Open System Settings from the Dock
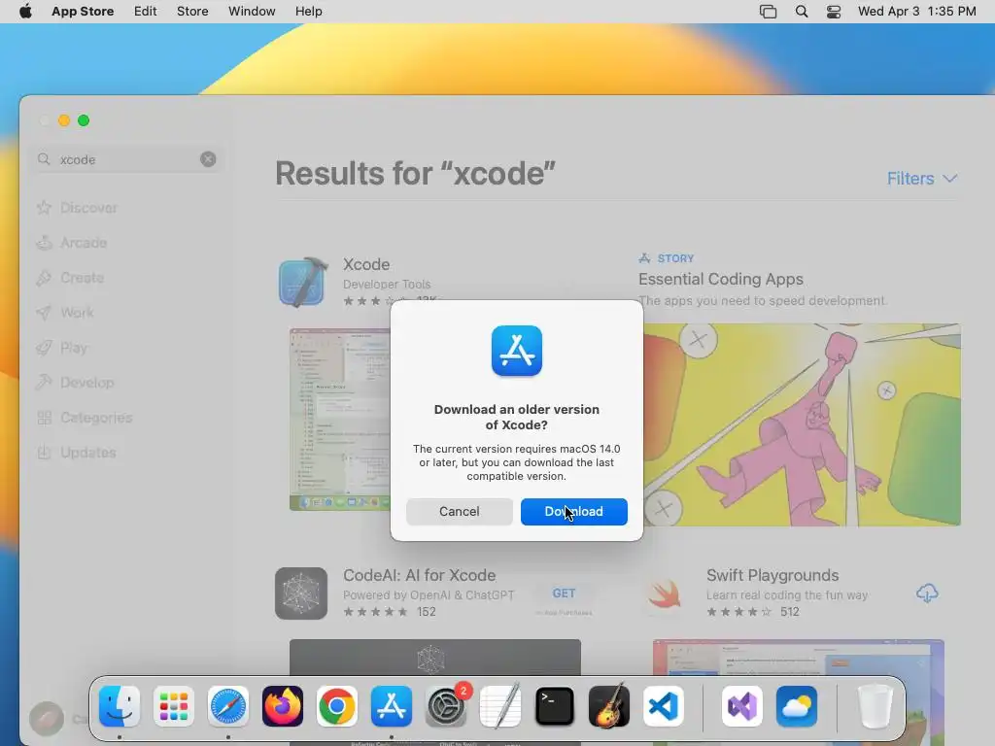Viewport: 995px width, 746px height. [x=446, y=706]
